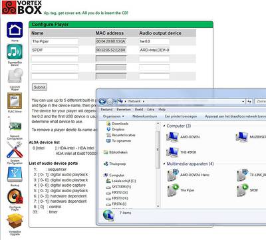Open the Extra menu
Viewport: 266px width, 240px height.
[150, 110]
